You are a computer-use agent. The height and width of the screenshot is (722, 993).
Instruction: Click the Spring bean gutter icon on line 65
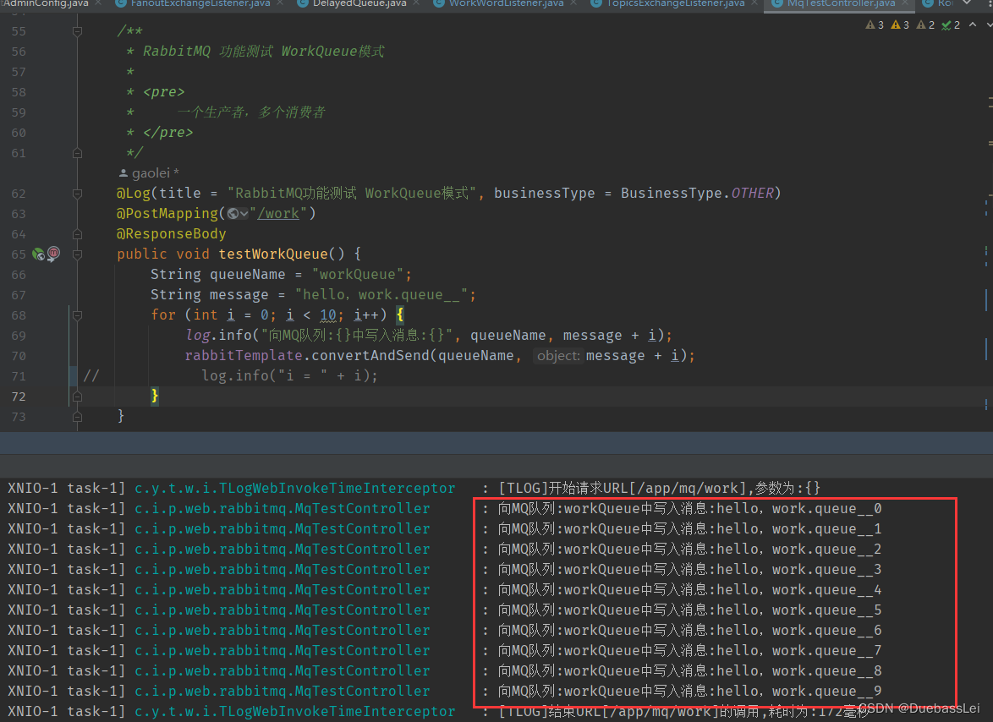point(37,254)
